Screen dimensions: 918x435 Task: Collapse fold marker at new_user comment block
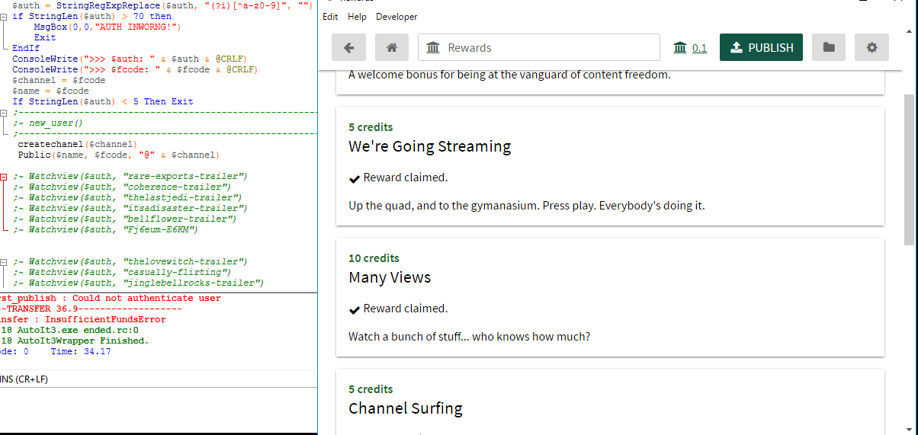point(4,112)
